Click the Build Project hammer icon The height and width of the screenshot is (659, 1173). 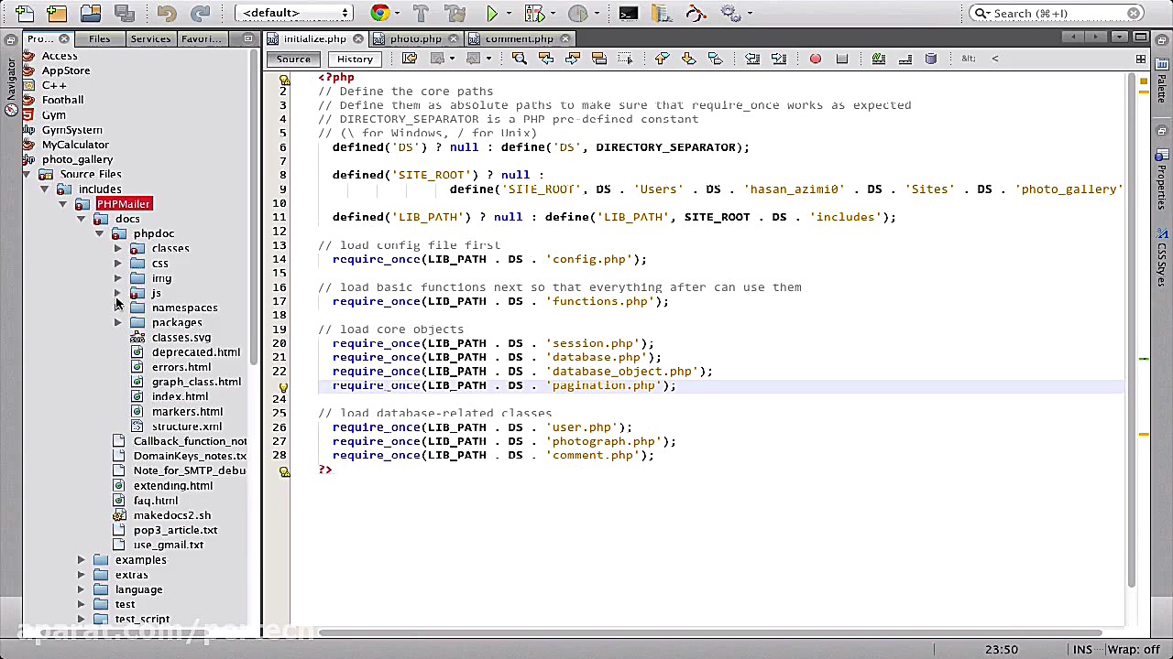[421, 13]
